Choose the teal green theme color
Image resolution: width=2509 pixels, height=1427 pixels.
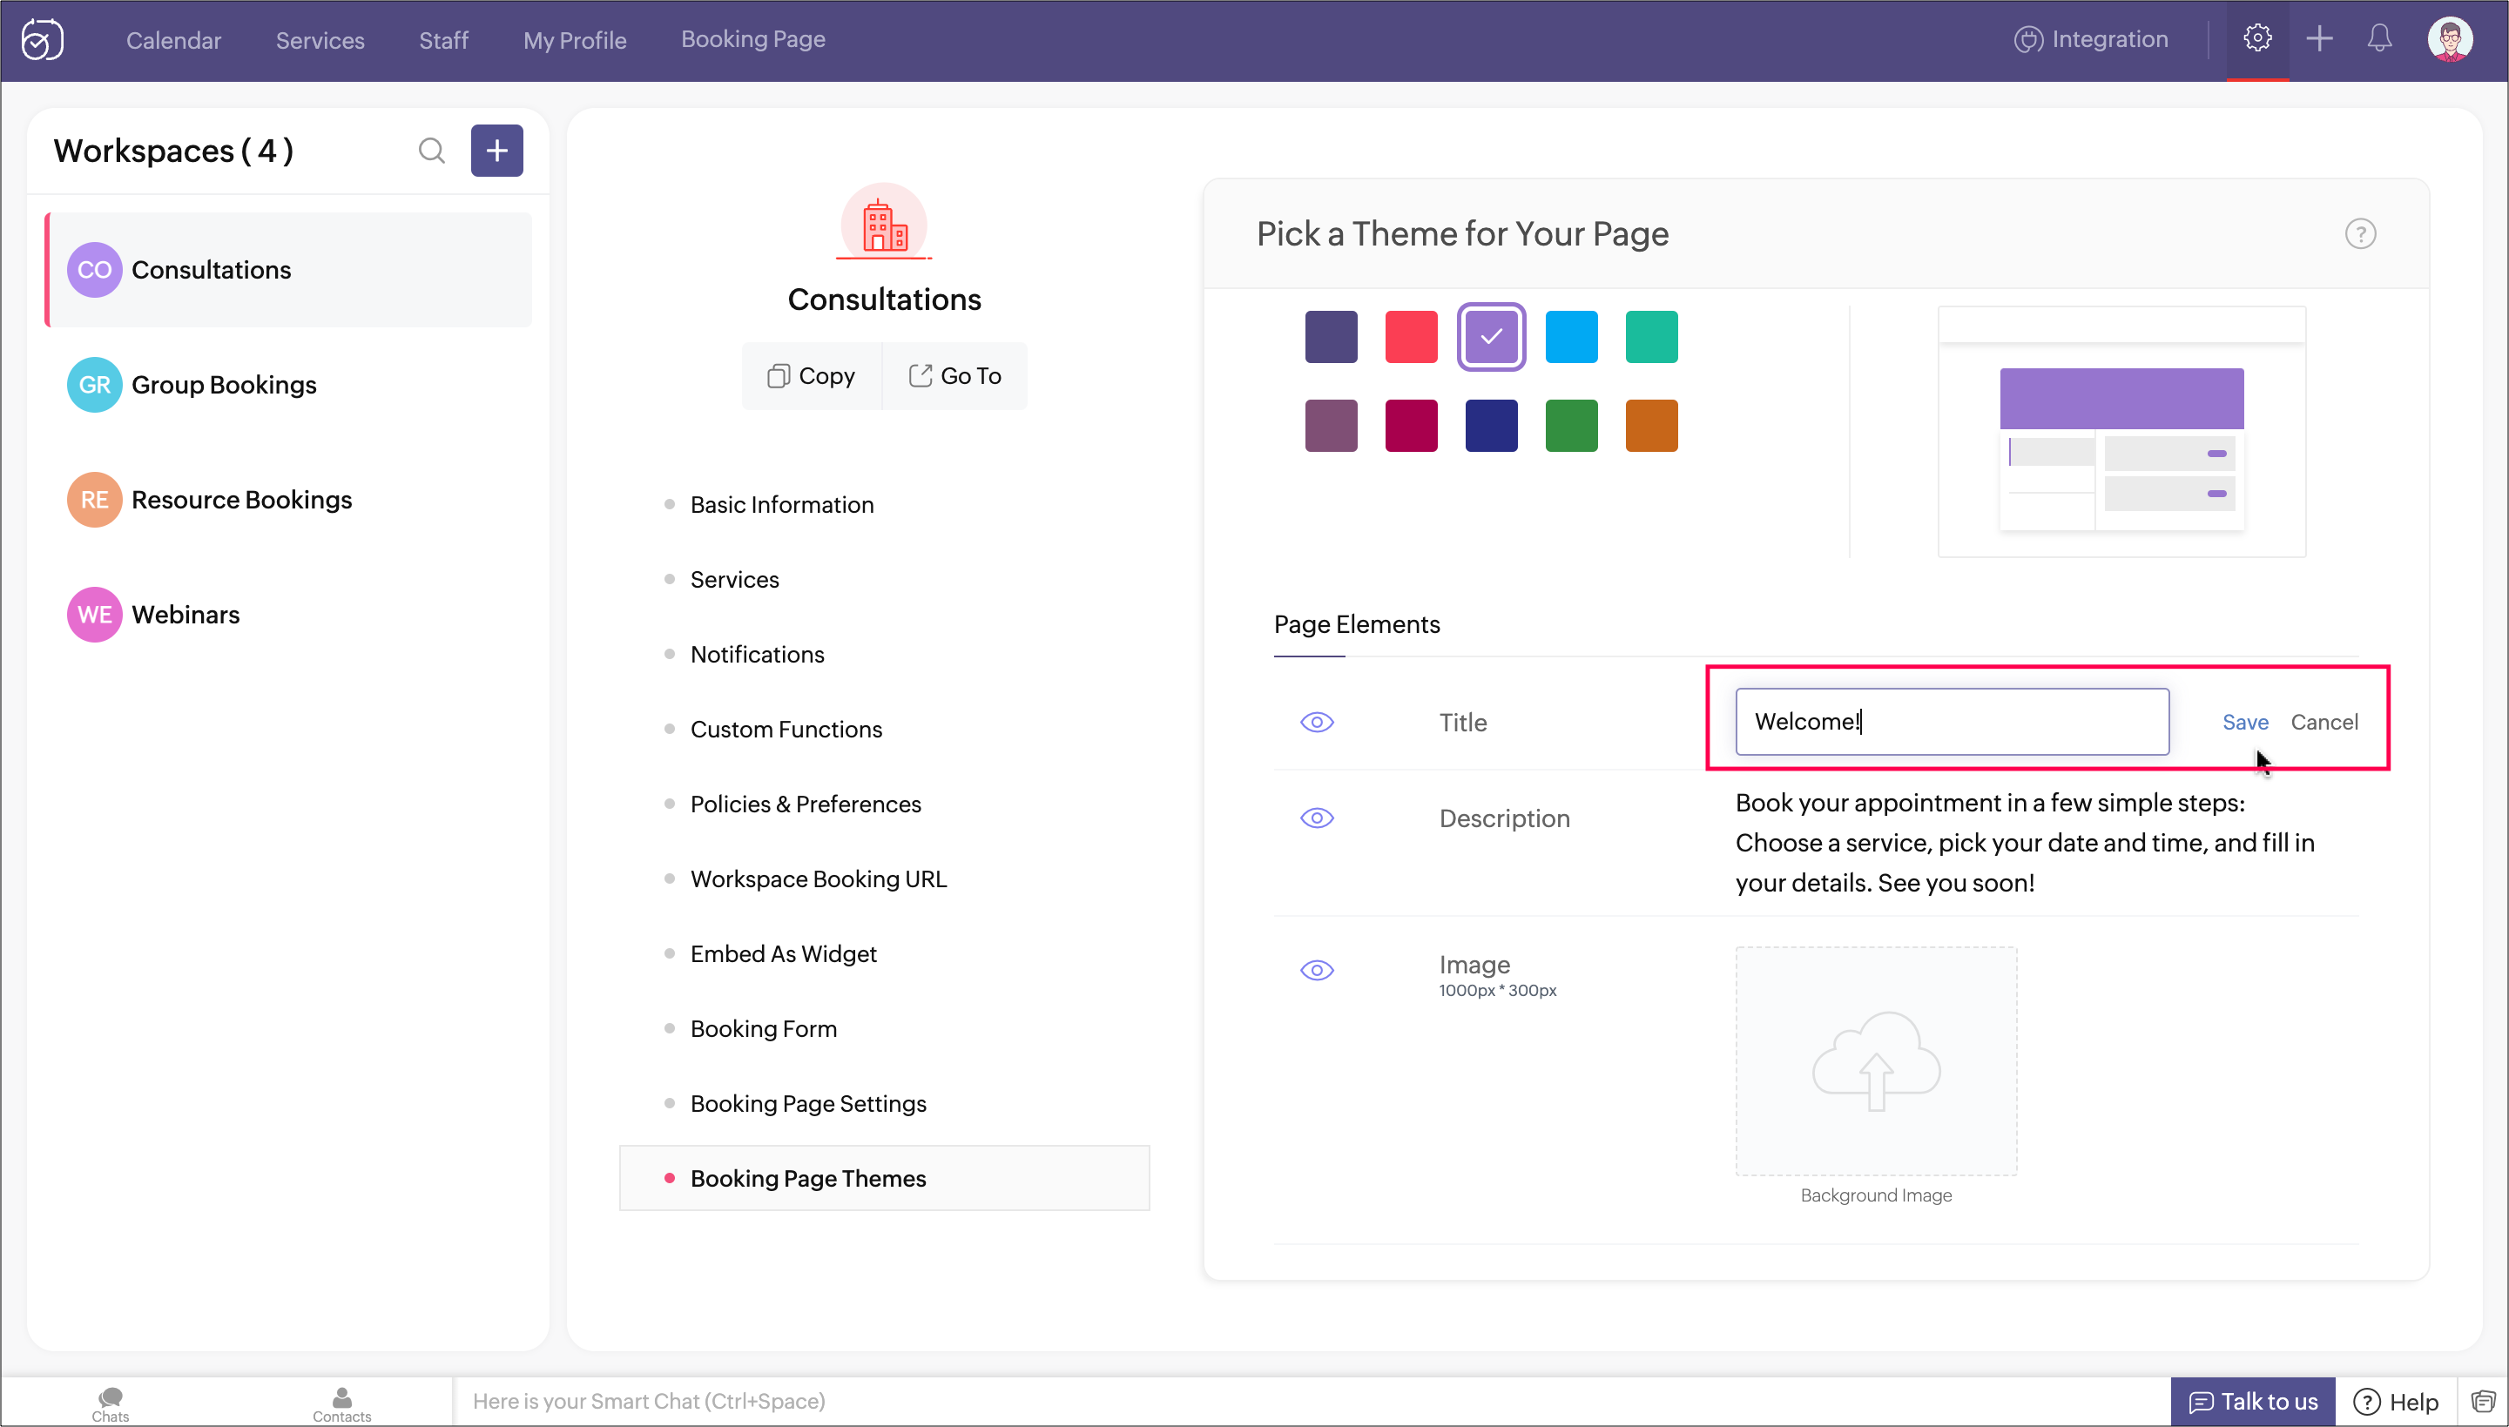click(x=1650, y=337)
